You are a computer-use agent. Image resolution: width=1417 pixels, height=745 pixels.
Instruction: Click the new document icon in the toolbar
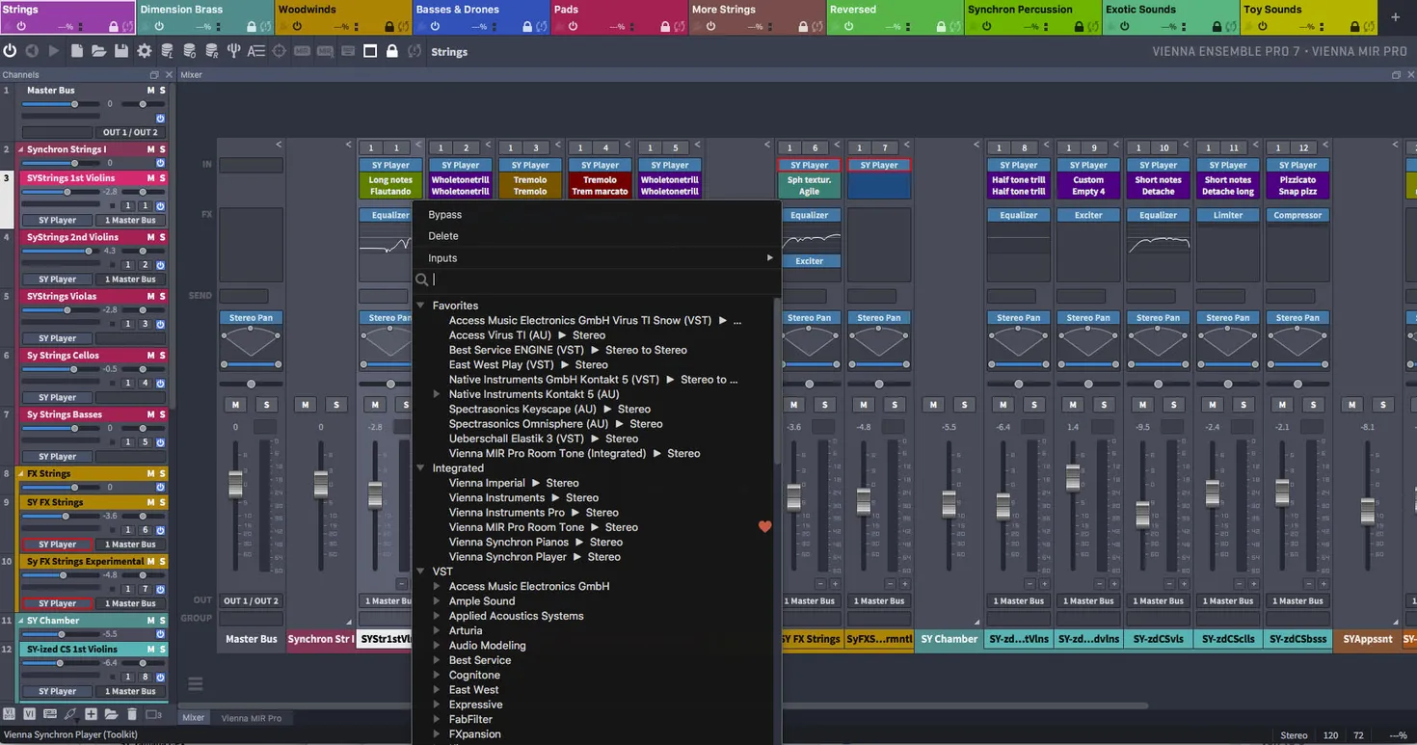pos(77,51)
